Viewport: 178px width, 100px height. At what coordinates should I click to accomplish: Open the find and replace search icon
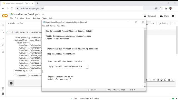pyautogui.click(x=3, y=32)
